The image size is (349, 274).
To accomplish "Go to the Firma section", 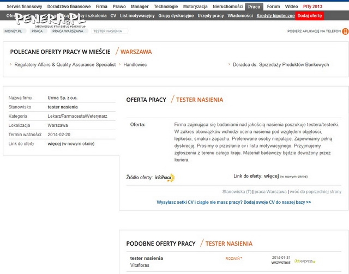I will pos(101,7).
